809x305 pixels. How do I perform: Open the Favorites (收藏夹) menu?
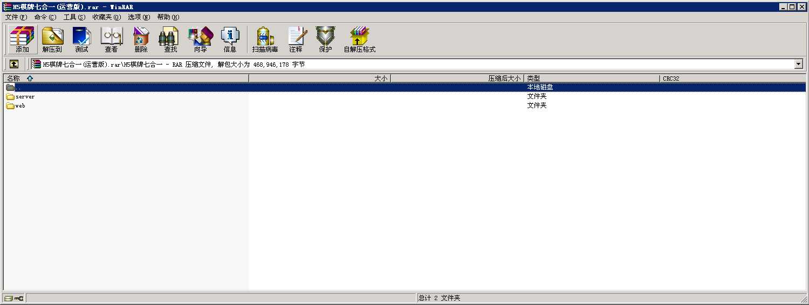coord(106,17)
